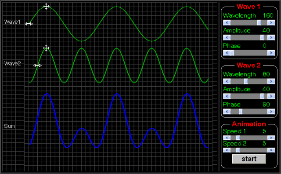This screenshot has width=281, height=174.
Task: Click the Wave 2 Wavelength value 80
Action: tap(266, 74)
